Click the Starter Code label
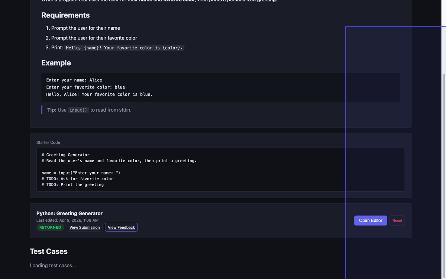This screenshot has width=446, height=279. pyautogui.click(x=48, y=142)
